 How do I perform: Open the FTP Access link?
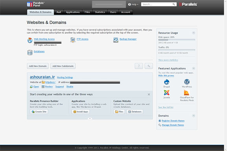tap(82, 39)
